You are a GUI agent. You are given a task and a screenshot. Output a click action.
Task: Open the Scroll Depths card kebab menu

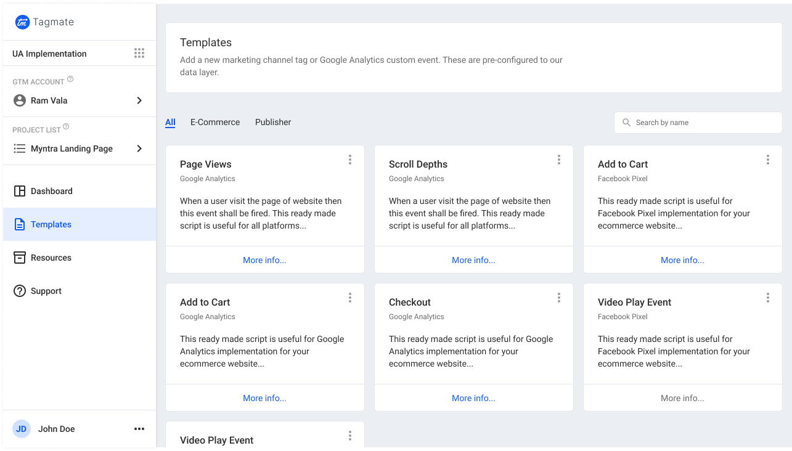point(559,160)
